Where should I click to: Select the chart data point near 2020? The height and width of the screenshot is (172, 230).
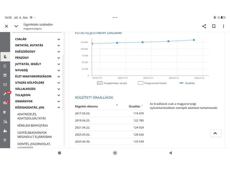(x=117, y=43)
